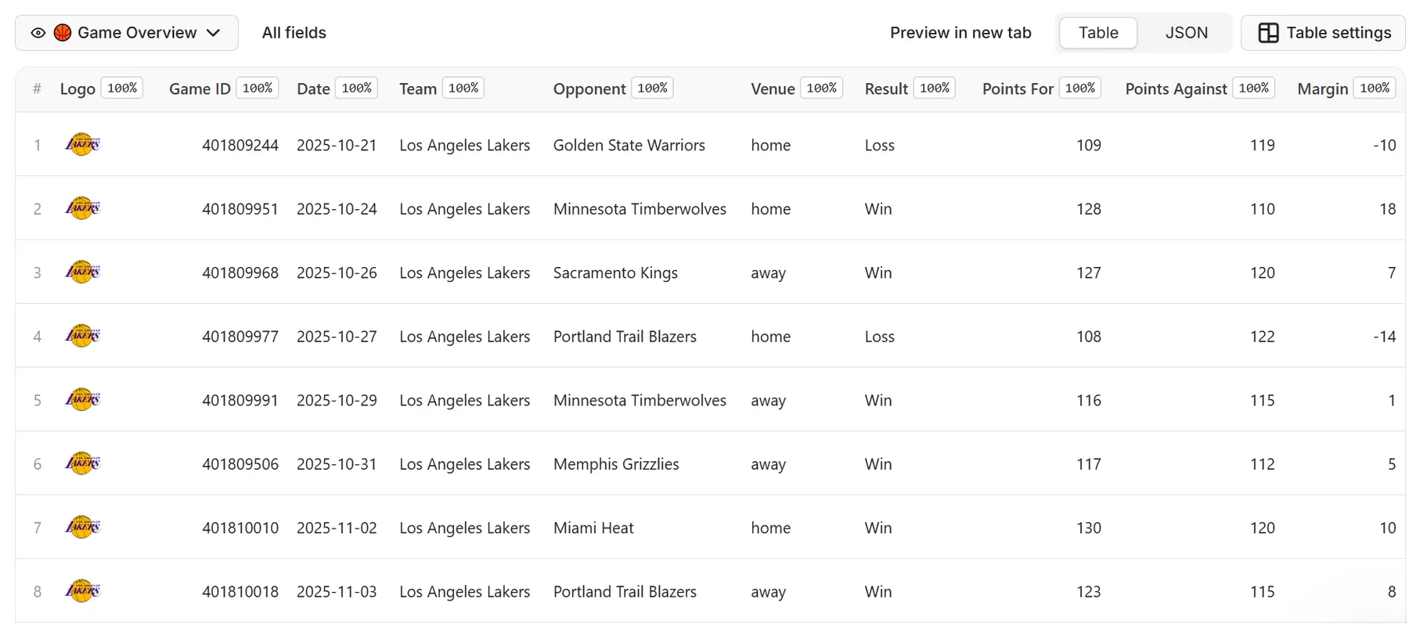The height and width of the screenshot is (624, 1409).
Task: Expand the Game Overview dropdown chevron
Action: [213, 33]
